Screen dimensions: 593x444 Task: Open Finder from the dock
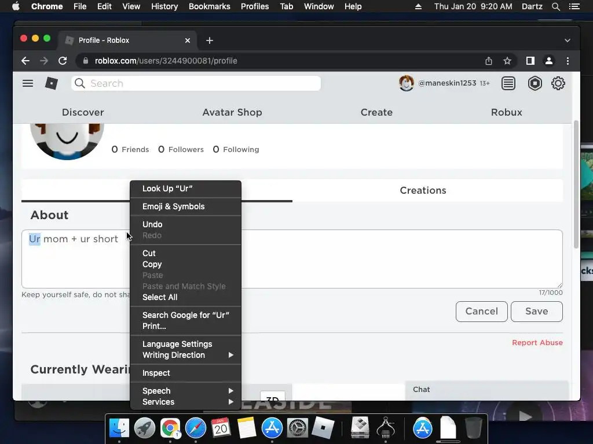point(119,428)
